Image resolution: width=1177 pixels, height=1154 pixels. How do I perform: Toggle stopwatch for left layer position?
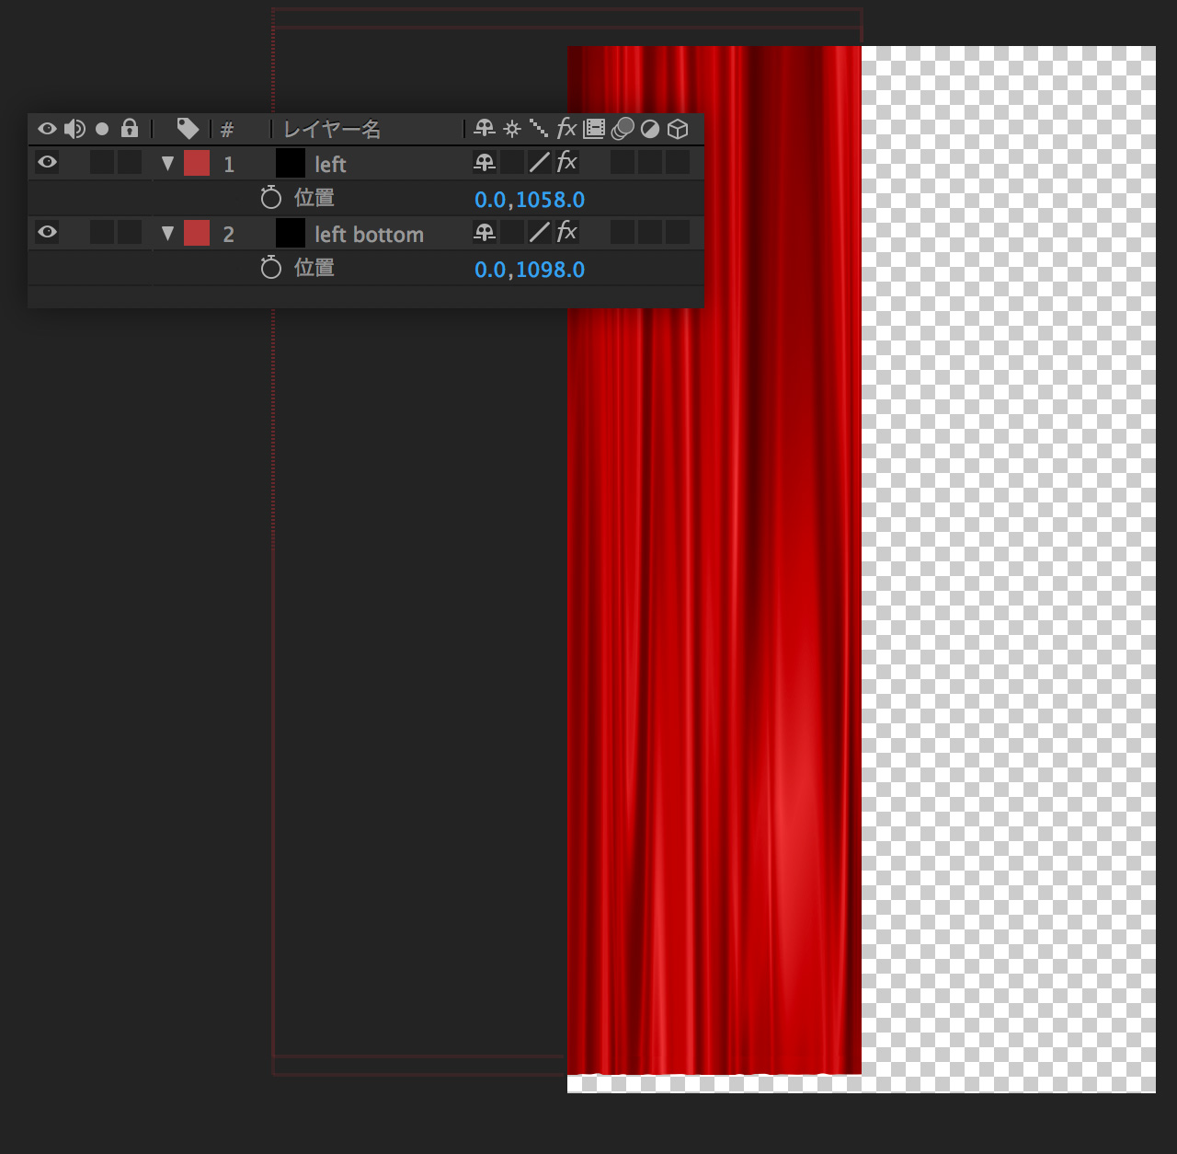[270, 198]
